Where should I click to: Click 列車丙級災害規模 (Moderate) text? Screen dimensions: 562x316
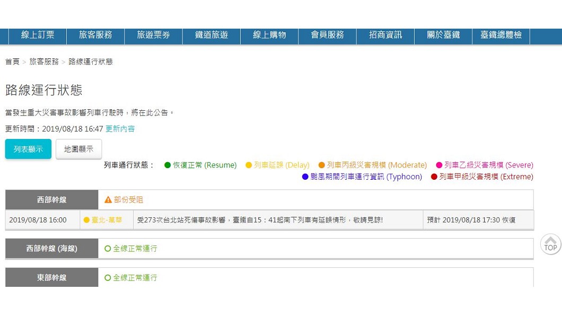pos(376,165)
